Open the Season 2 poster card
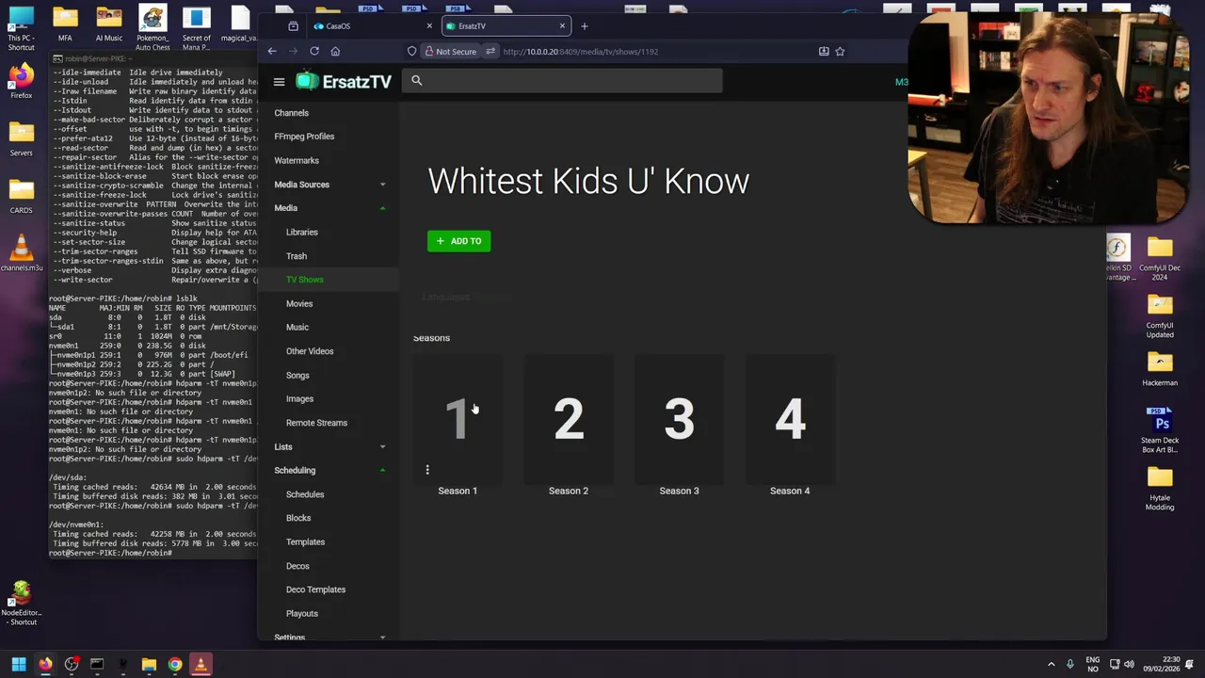Screen dimensions: 1205x678 (569, 418)
